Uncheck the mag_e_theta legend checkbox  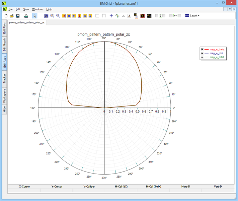click(x=202, y=50)
